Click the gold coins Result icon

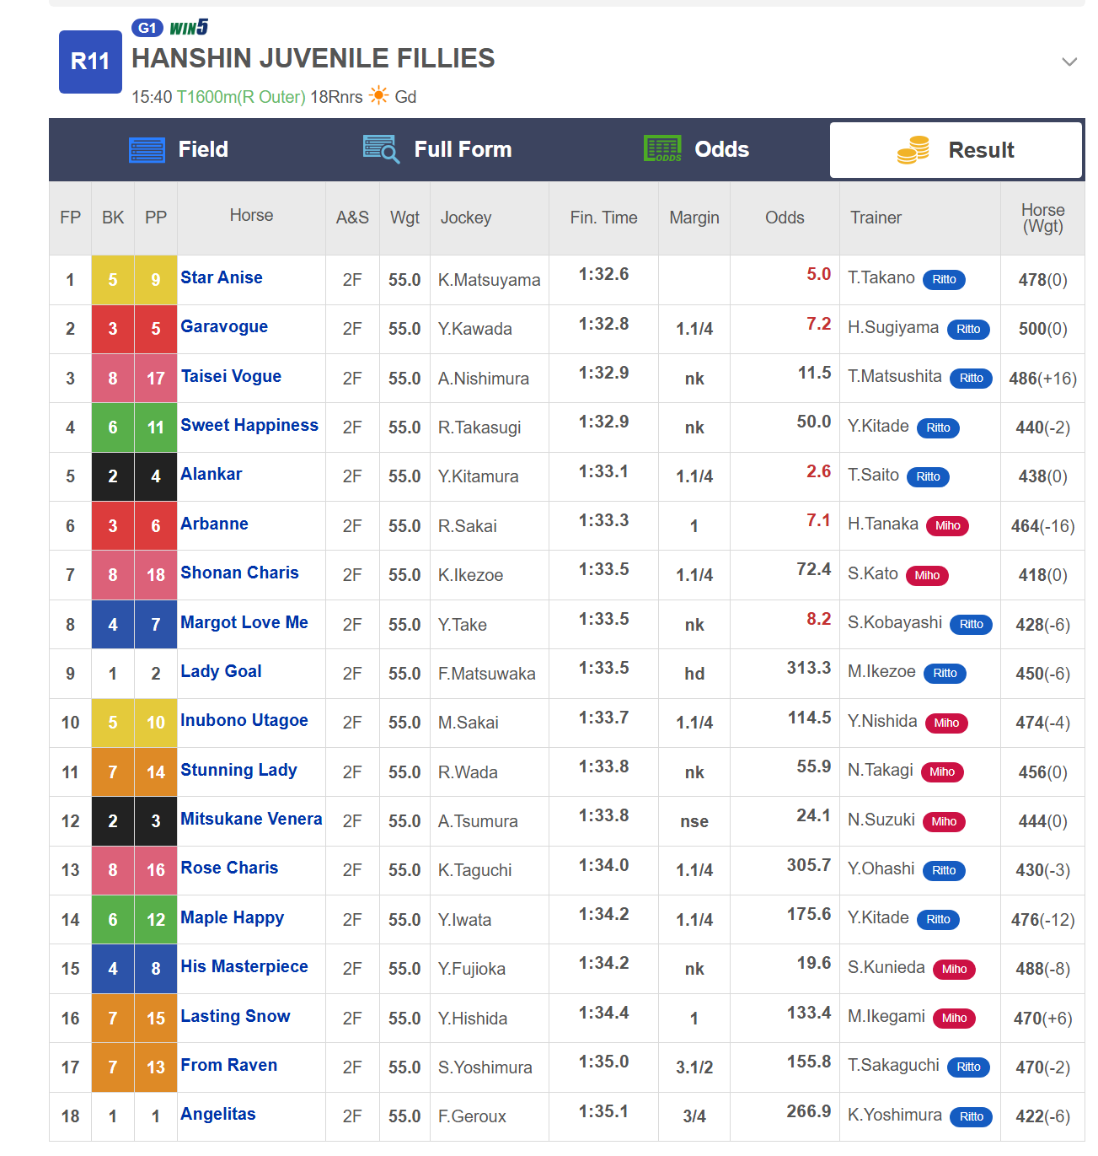click(x=913, y=150)
